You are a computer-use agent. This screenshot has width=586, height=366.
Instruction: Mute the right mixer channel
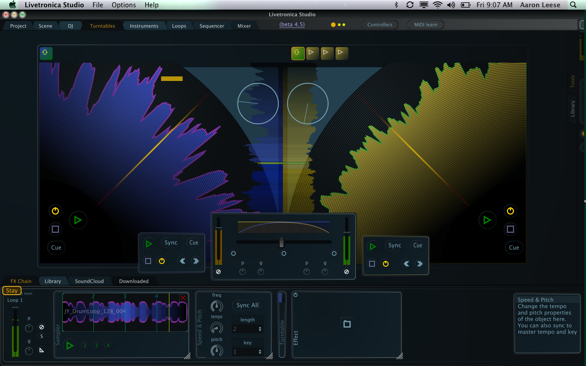(x=347, y=272)
